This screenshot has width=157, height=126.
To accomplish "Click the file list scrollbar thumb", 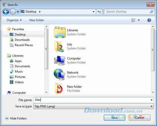I will [153, 50].
